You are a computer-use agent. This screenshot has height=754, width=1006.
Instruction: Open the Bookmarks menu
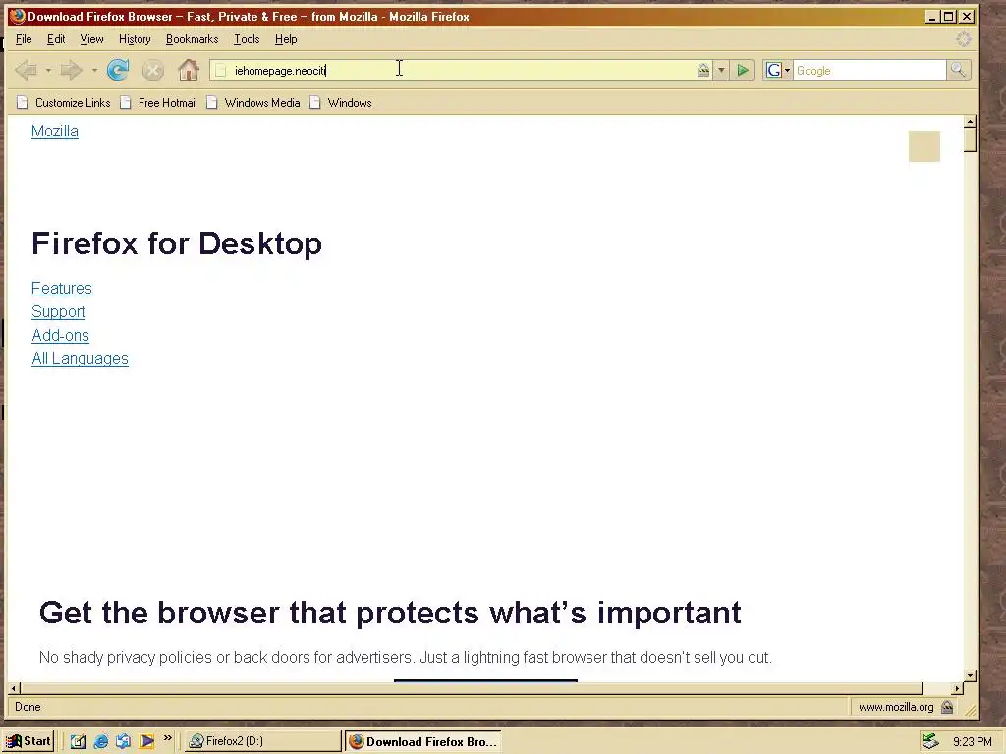[x=192, y=39]
